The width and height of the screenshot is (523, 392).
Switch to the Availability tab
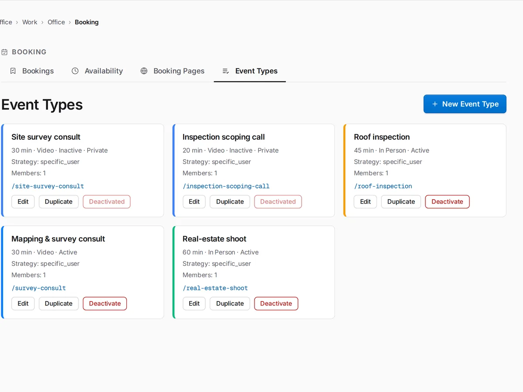coord(97,71)
